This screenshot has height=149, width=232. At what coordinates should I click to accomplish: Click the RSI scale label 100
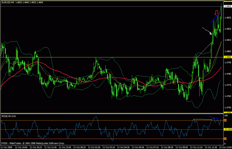coord(226,116)
